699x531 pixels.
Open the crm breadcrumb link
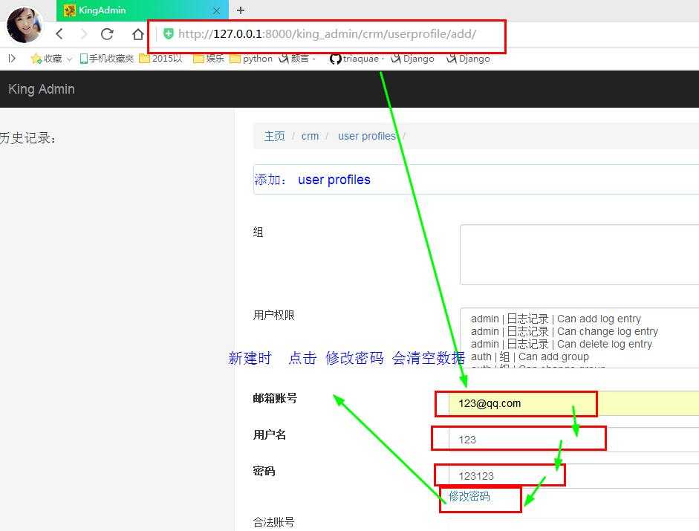coord(310,136)
